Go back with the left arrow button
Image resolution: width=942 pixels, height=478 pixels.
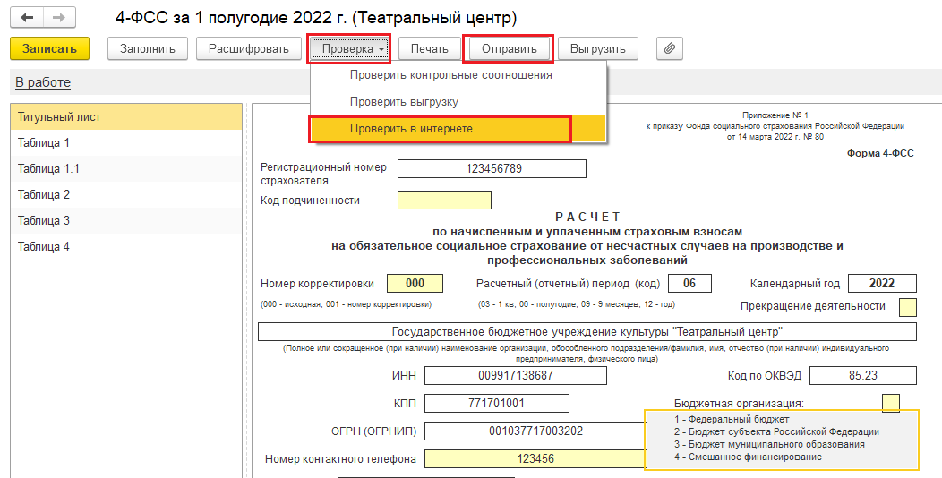tap(27, 17)
